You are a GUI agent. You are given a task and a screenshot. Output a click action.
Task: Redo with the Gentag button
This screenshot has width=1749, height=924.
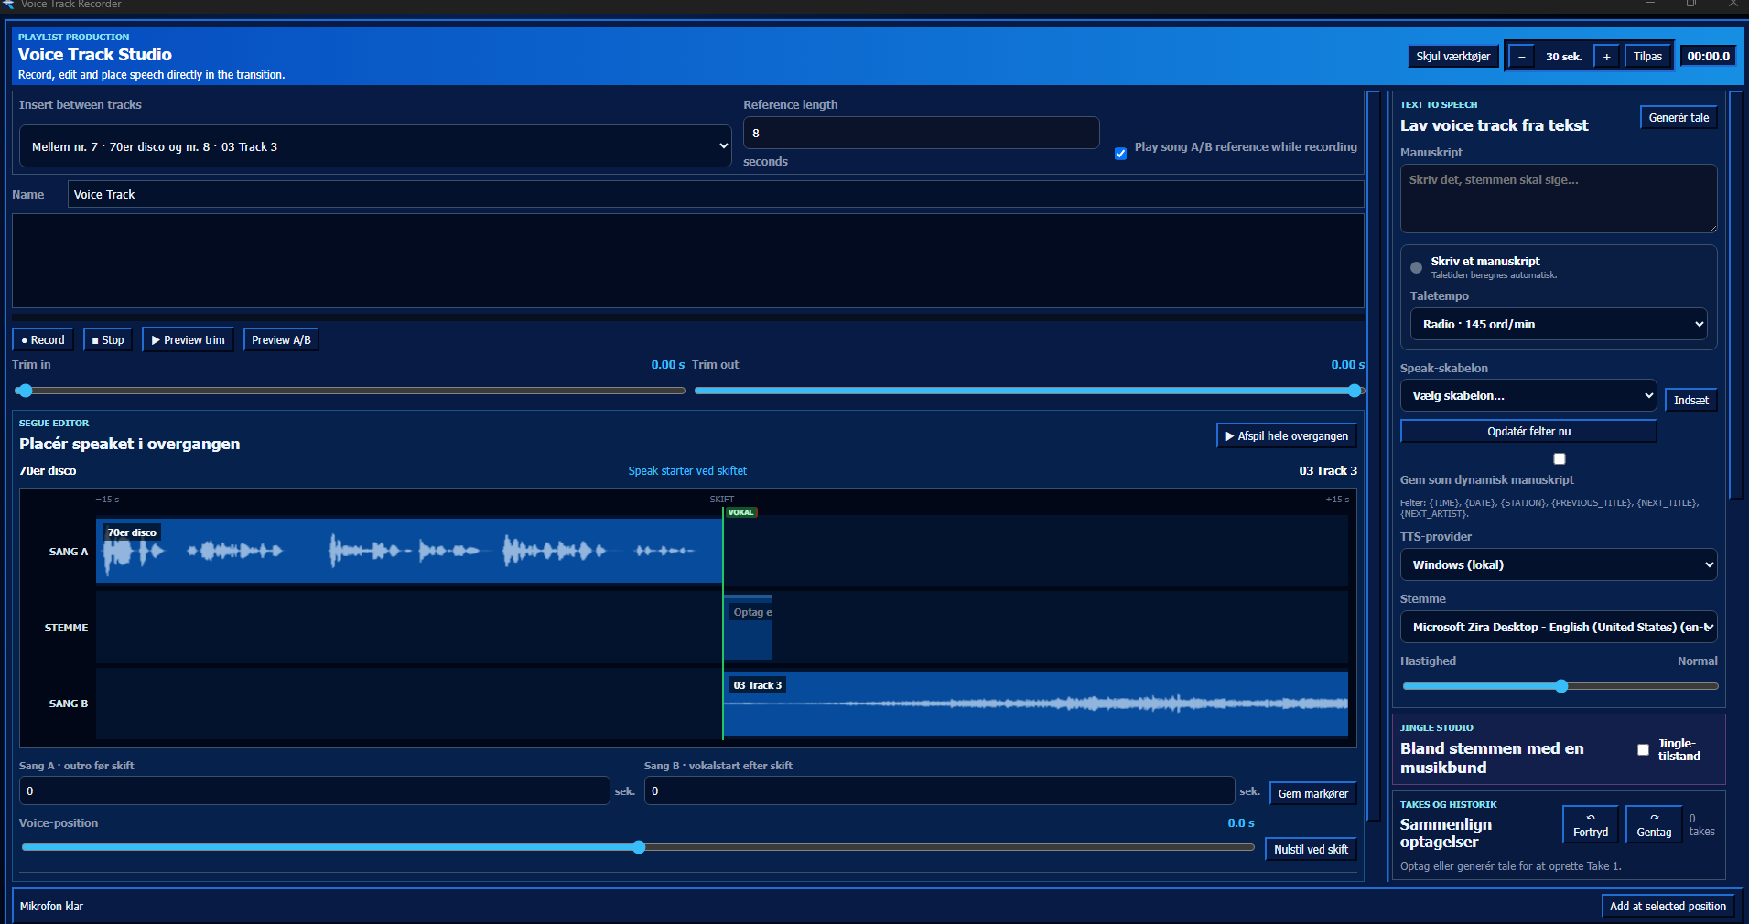(x=1654, y=824)
